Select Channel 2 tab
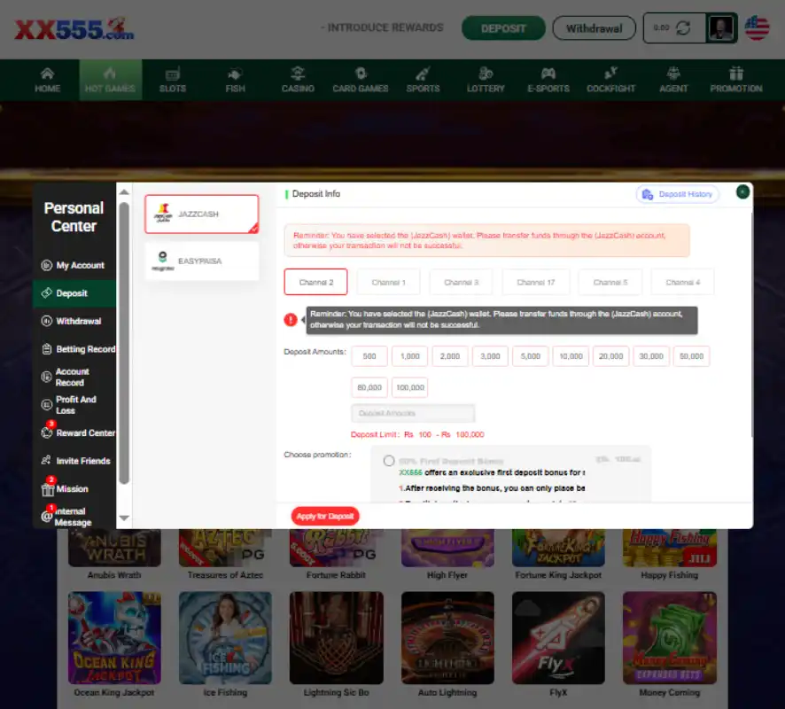Screen dimensions: 785x709 (316, 282)
